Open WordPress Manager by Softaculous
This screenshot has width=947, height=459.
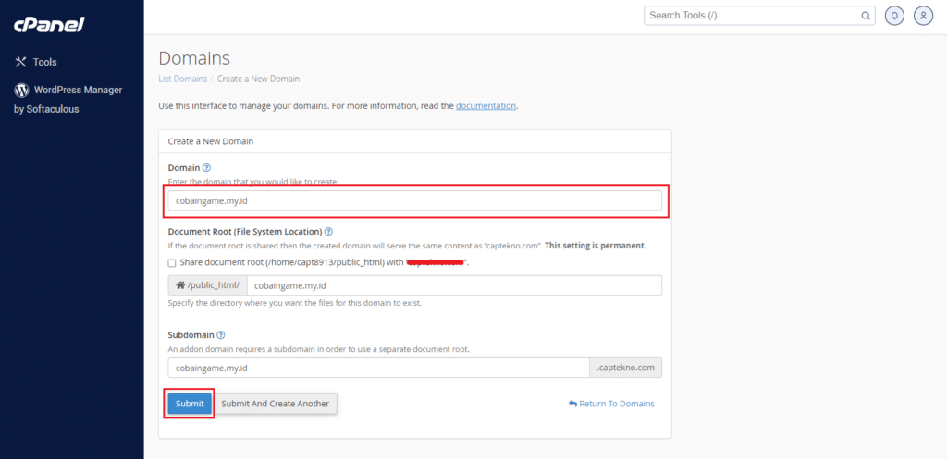[68, 100]
